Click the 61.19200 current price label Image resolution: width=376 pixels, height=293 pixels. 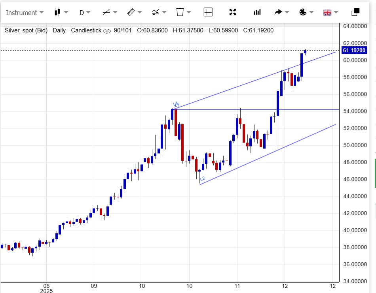[354, 51]
